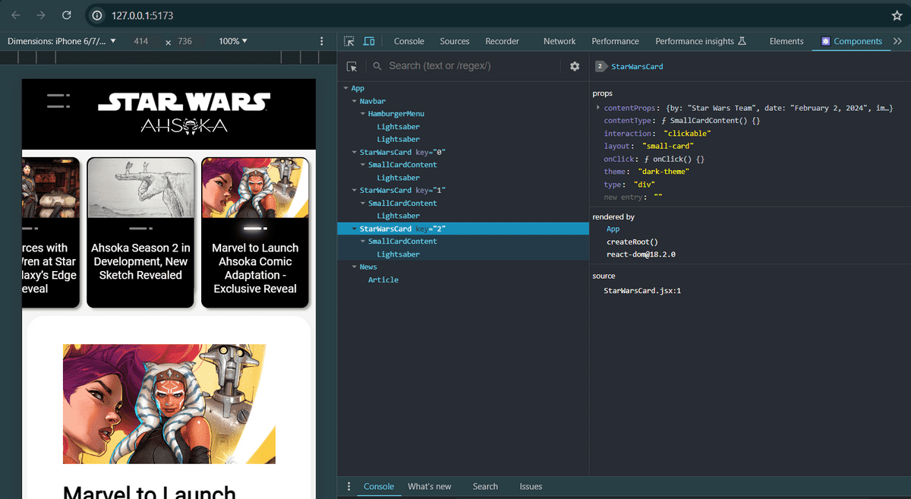Click the StarWarsCard name in inspector header

tap(637, 67)
